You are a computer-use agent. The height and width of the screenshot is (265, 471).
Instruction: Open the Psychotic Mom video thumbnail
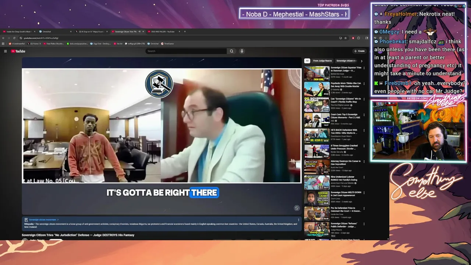tap(316, 89)
